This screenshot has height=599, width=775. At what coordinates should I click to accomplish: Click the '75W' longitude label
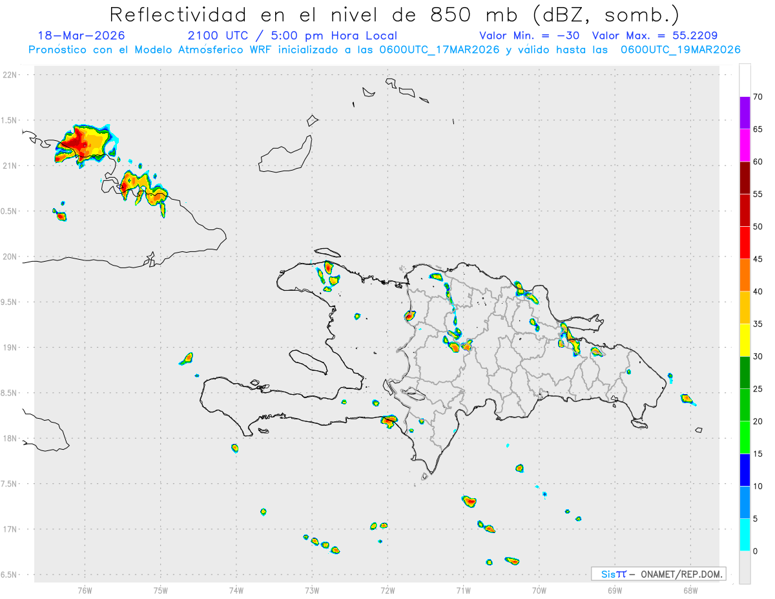coord(161,590)
